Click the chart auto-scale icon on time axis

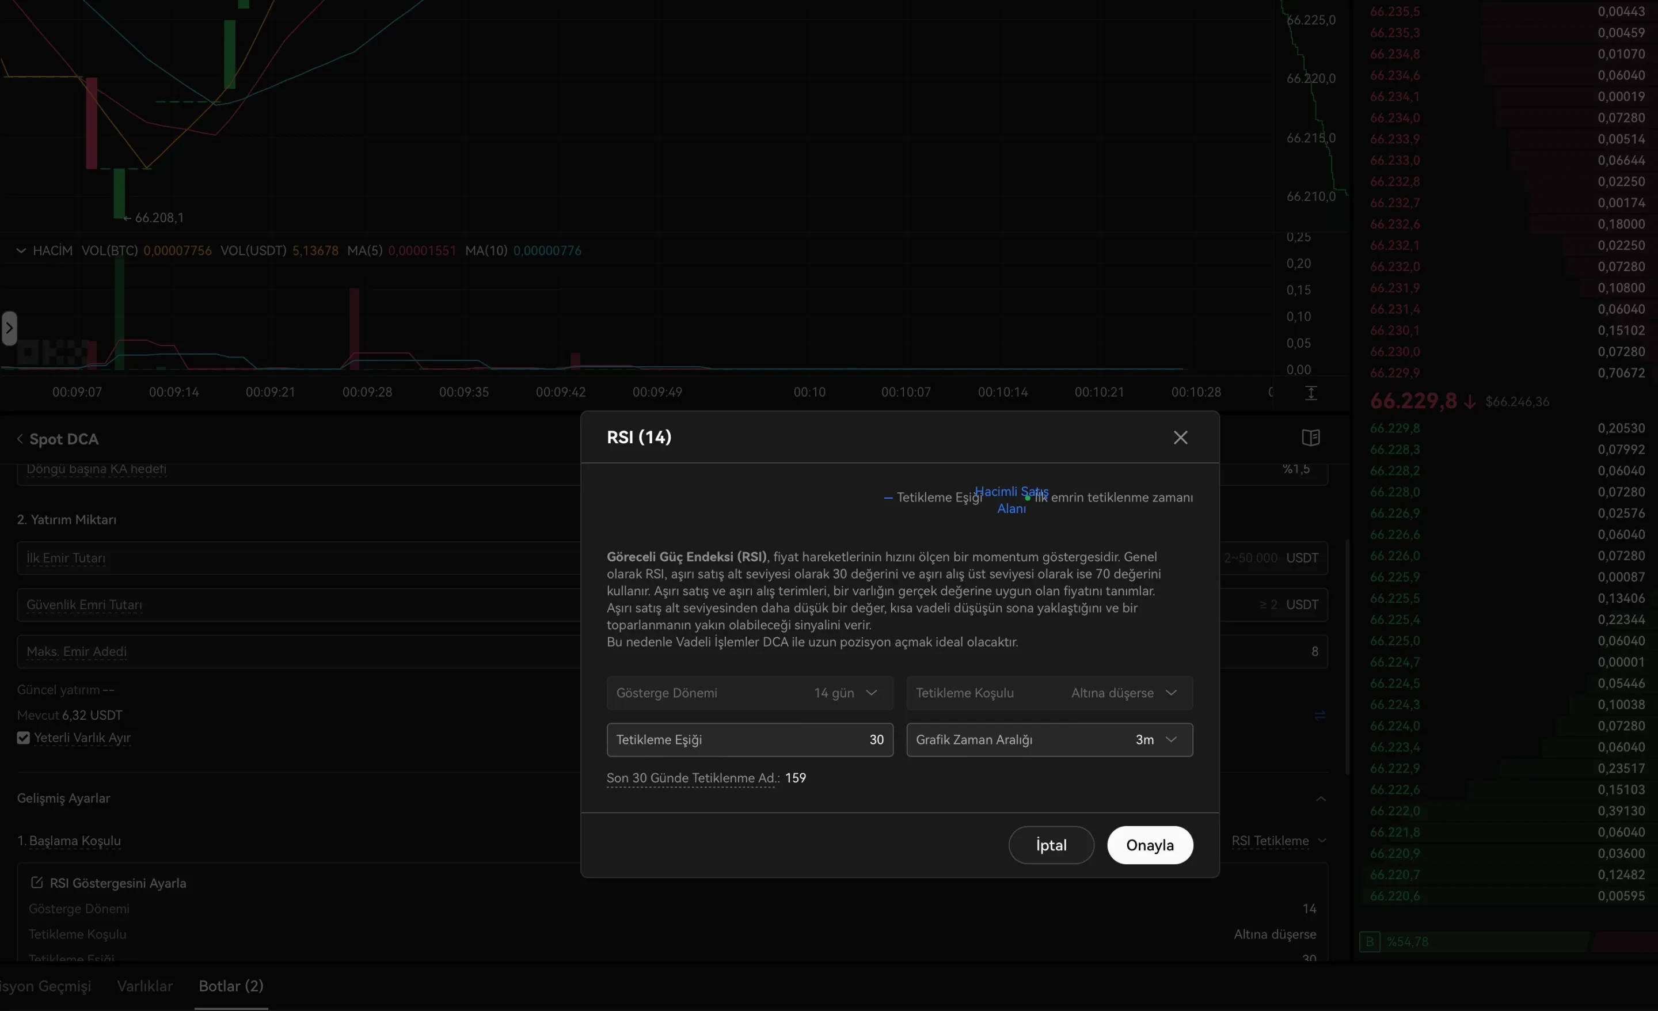pyautogui.click(x=1311, y=393)
